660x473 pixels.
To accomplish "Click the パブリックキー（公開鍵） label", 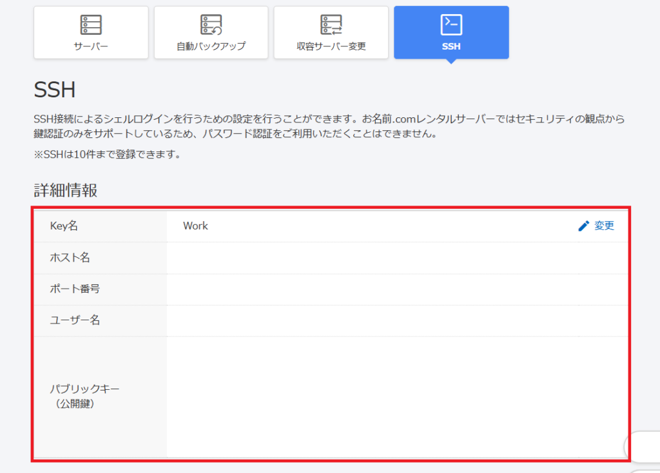I will point(84,396).
